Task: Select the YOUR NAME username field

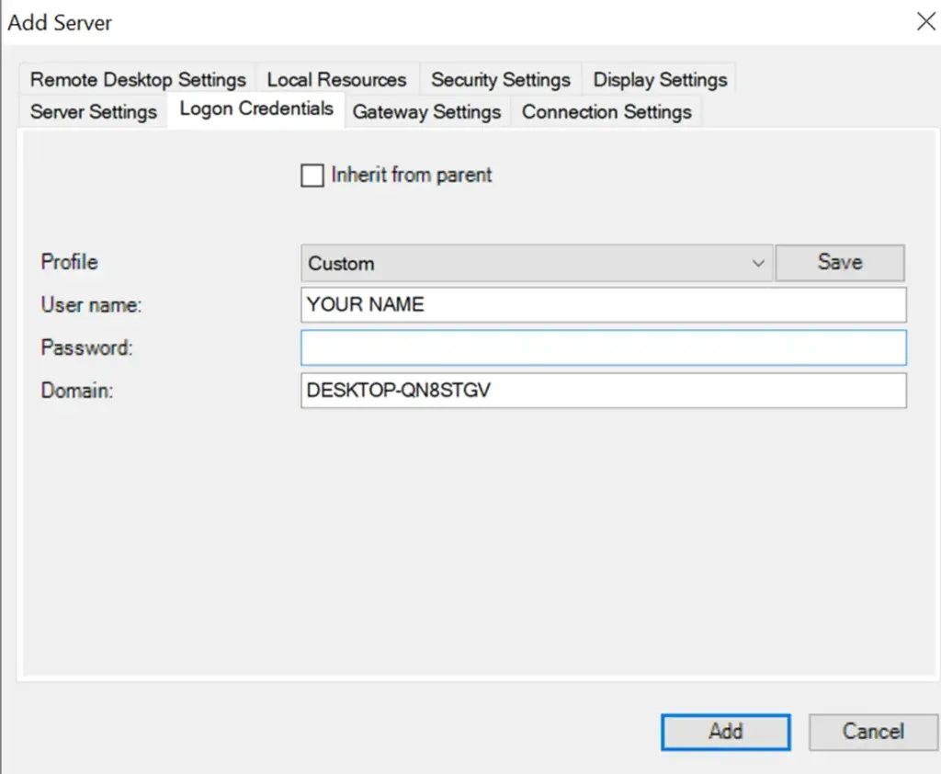Action: click(602, 304)
